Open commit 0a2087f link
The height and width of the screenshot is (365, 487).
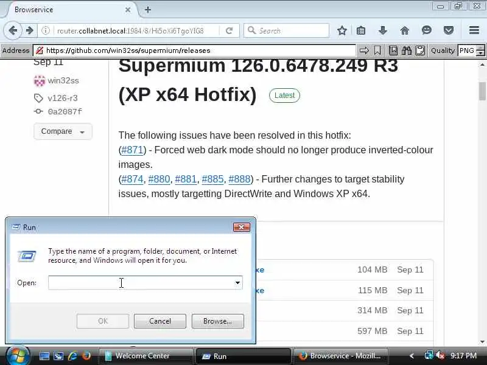(x=65, y=112)
